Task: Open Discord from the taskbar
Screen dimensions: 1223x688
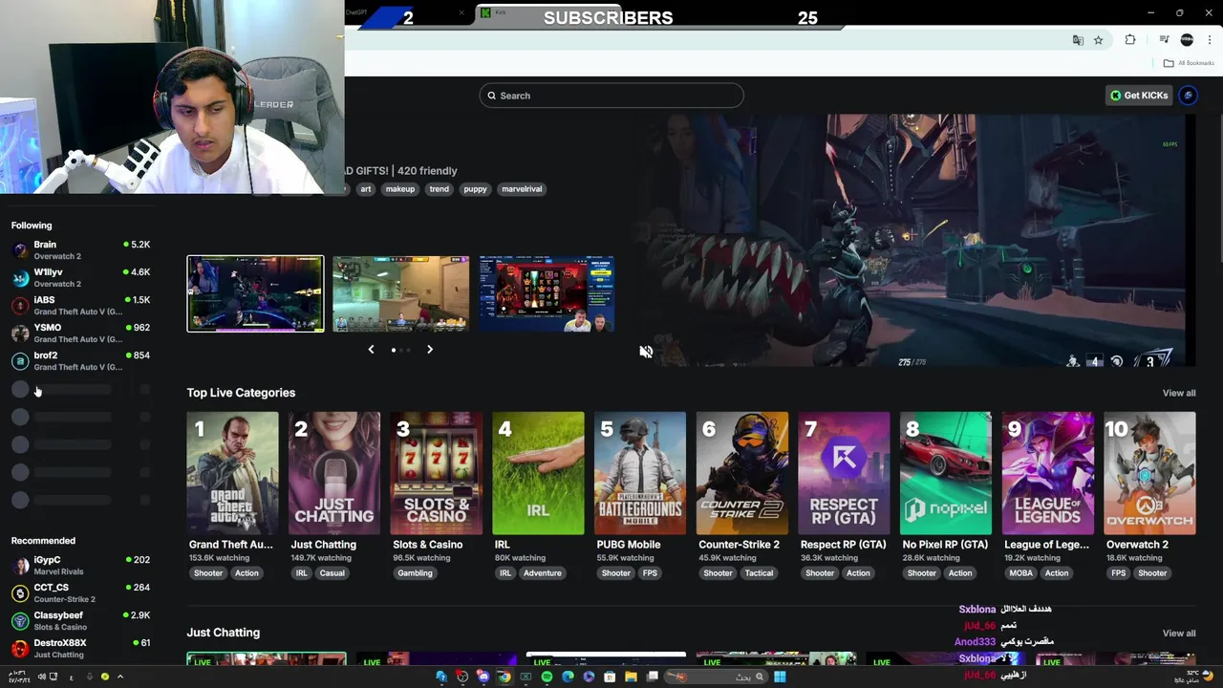Action: (x=483, y=677)
